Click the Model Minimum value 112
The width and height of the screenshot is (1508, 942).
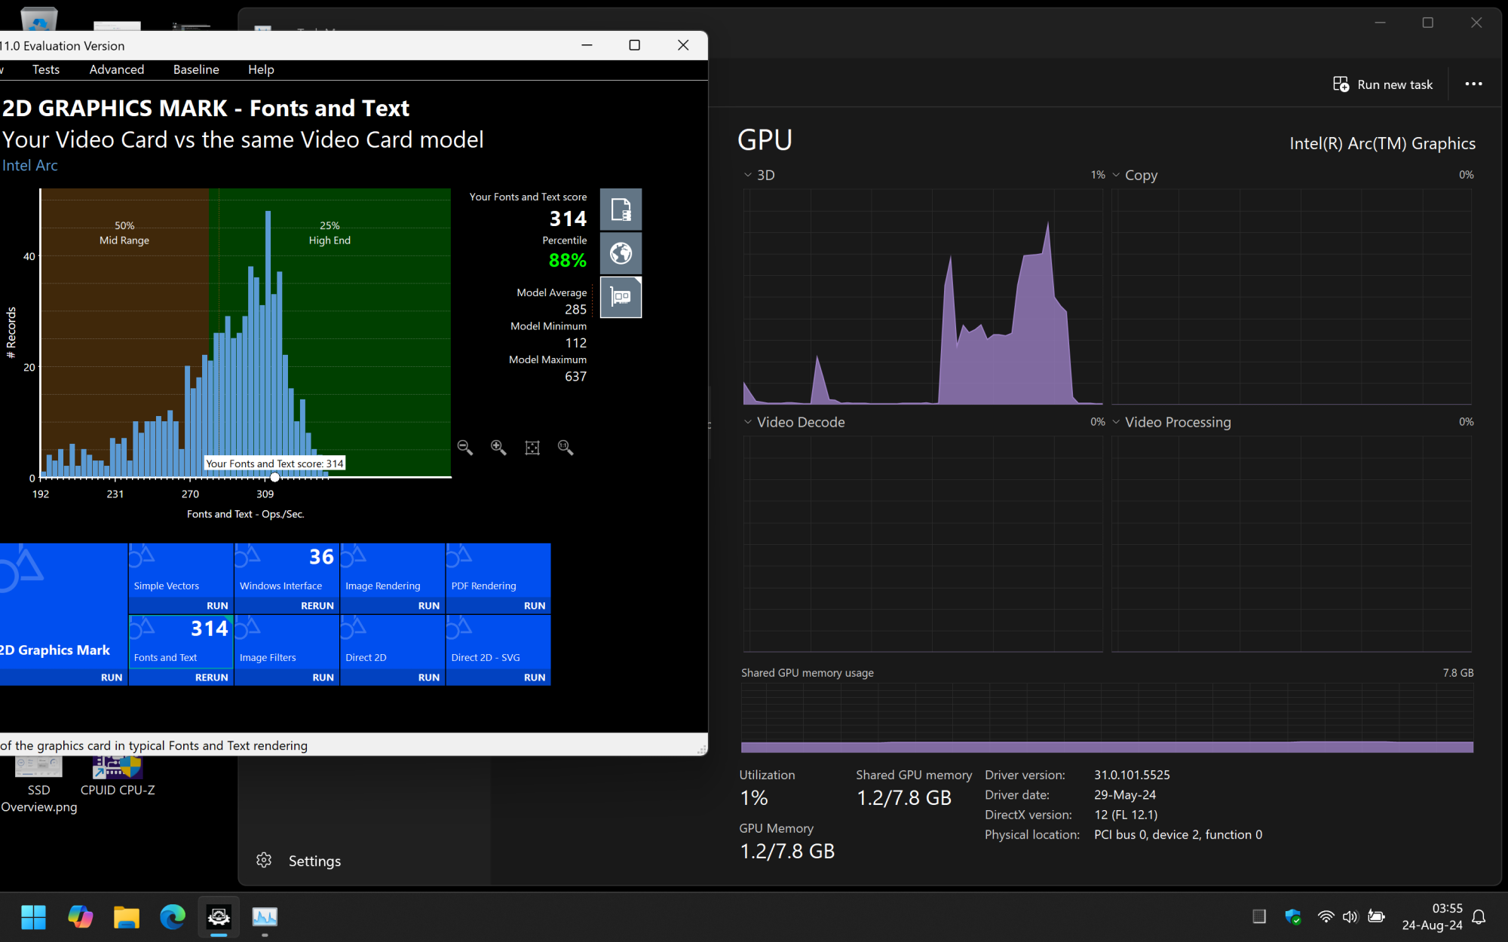click(575, 343)
